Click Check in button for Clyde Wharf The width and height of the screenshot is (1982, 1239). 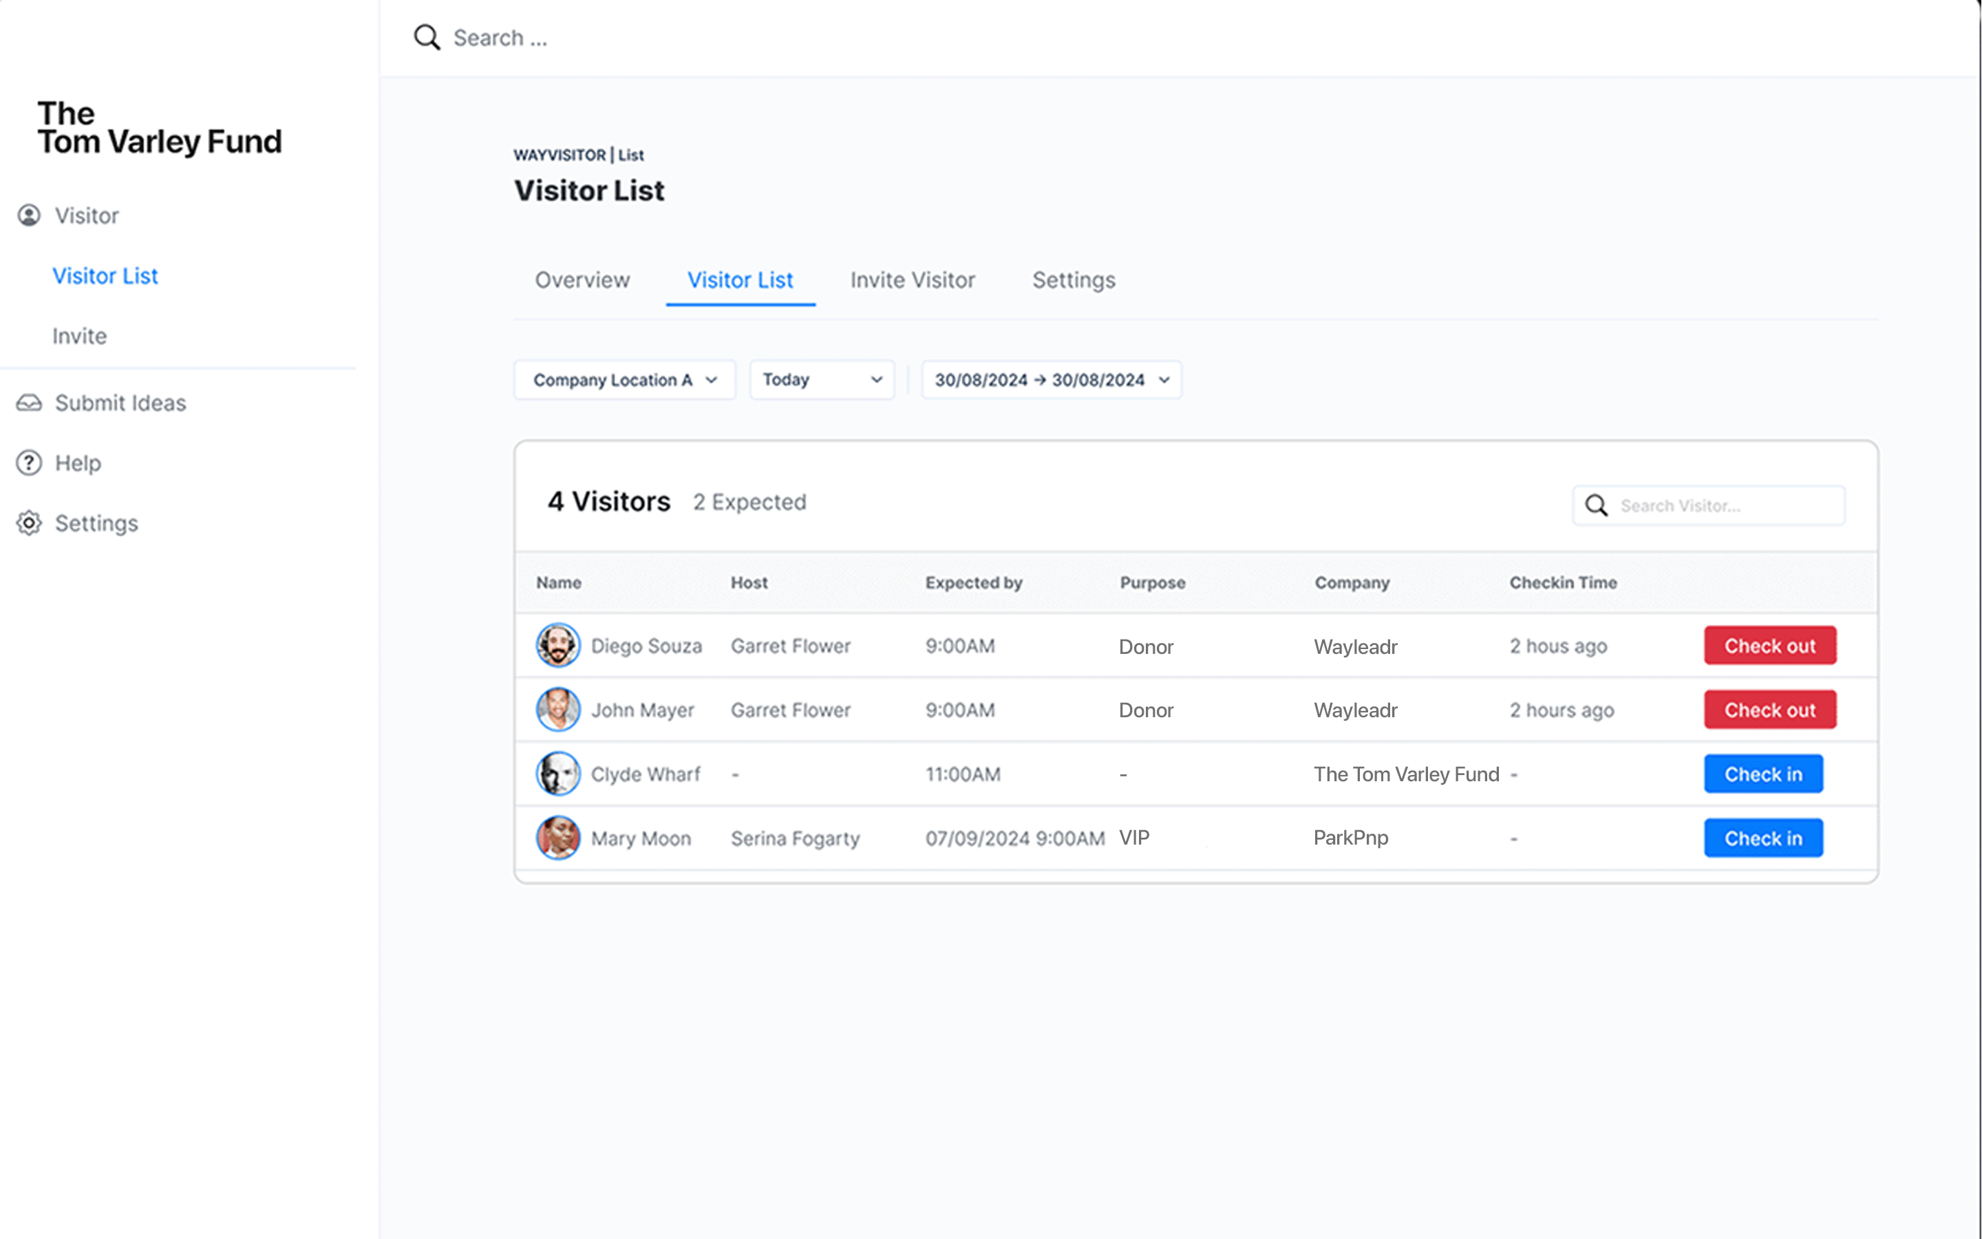[x=1764, y=774]
